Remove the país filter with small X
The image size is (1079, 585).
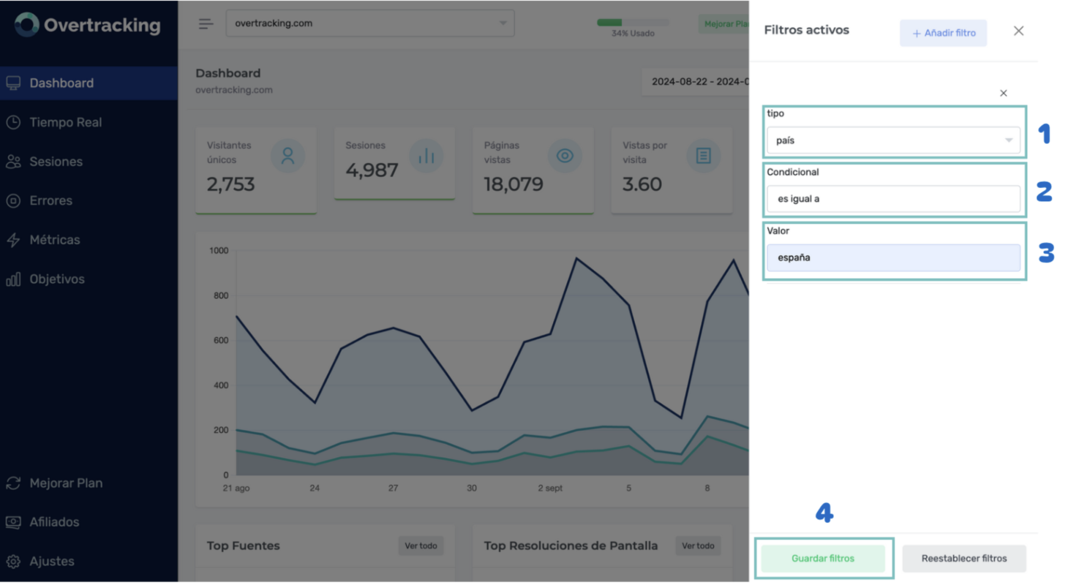coord(1004,93)
